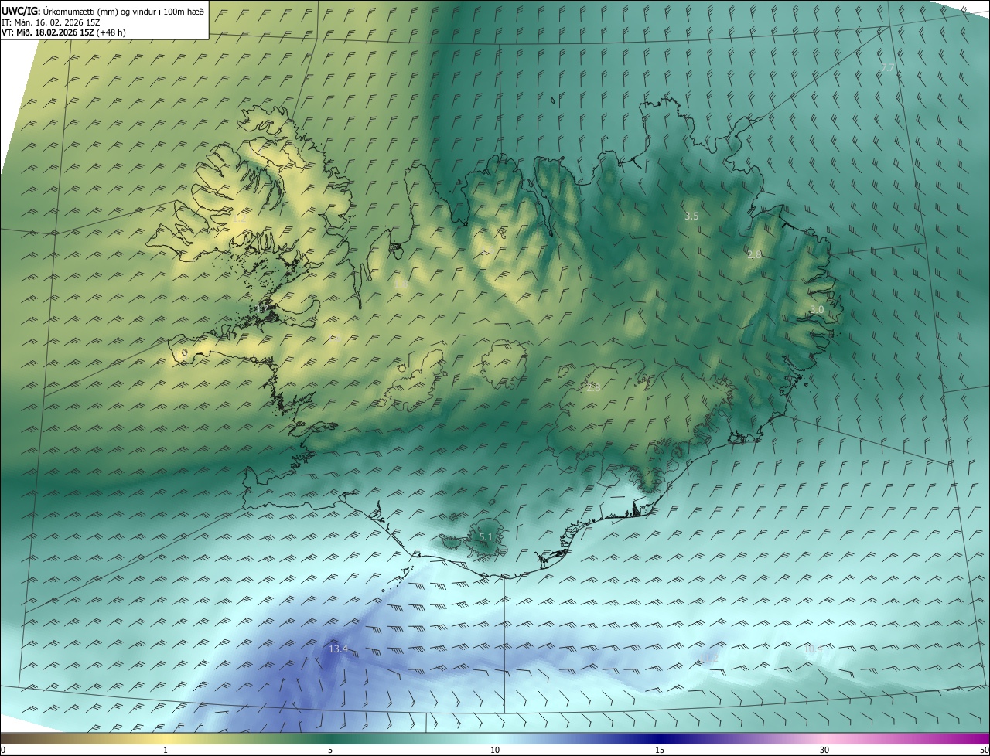Click the 7.7 value in the top-right sea area
The width and height of the screenshot is (990, 756).
click(888, 68)
